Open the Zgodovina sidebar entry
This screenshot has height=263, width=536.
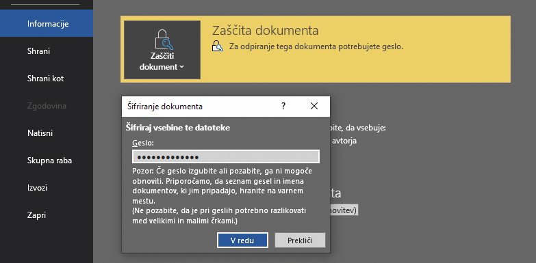tap(47, 106)
